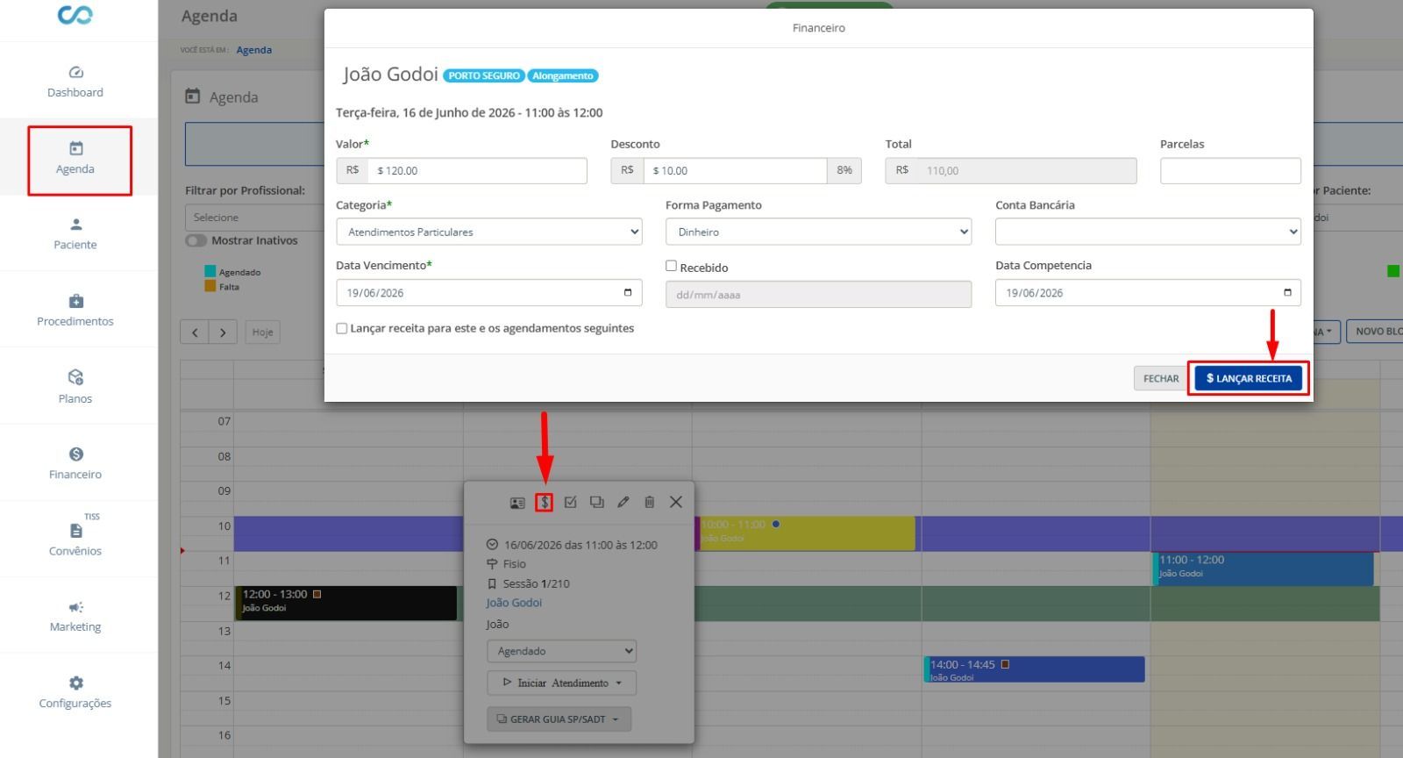Open Procedimentos from the sidebar
Viewport: 1403px width, 758px height.
(x=75, y=311)
